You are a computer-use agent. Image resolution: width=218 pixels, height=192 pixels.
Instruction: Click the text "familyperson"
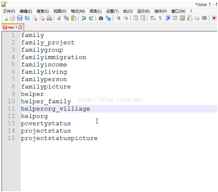tap(44, 79)
